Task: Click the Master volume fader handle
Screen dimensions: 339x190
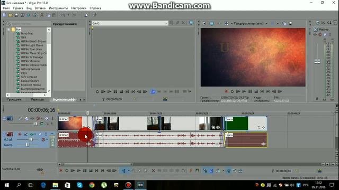Action: [317, 62]
